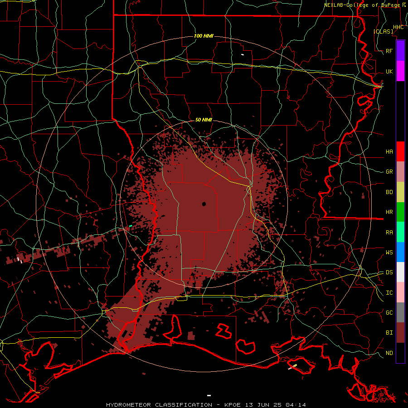408x408 pixels.
Task: Click the brown BI legend color swatch
Action: tap(400, 333)
